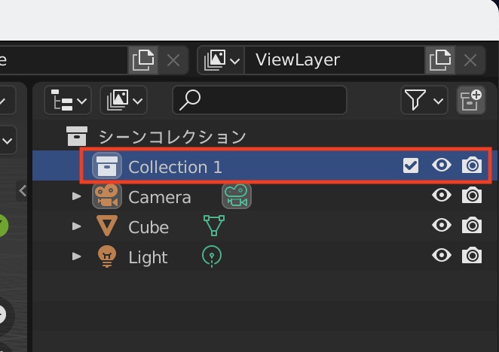499x352 pixels.
Task: Disable Cube in renders
Action: coord(472,225)
